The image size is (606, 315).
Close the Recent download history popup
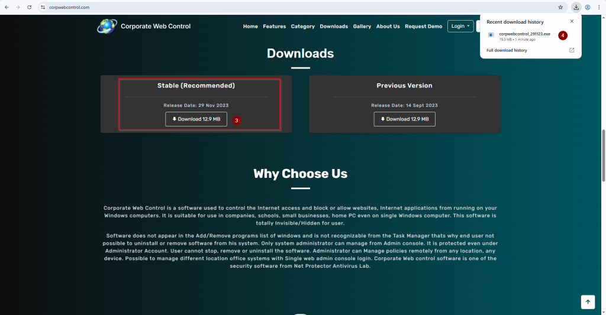(572, 21)
